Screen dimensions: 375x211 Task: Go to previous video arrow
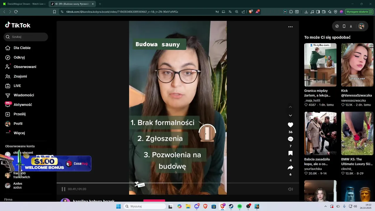coord(290,107)
